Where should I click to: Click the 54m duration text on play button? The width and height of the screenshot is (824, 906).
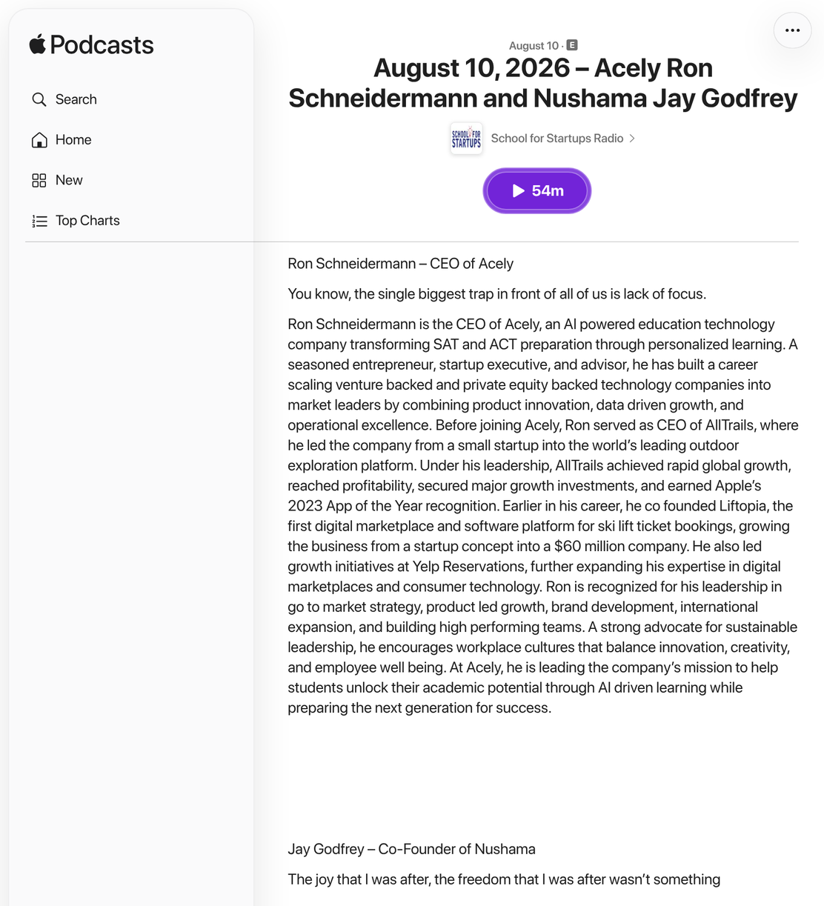(x=548, y=191)
